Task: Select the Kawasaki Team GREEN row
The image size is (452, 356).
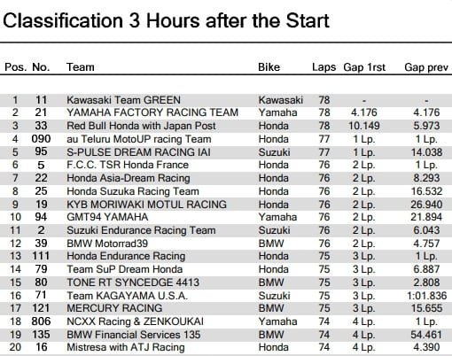Action: pos(226,100)
